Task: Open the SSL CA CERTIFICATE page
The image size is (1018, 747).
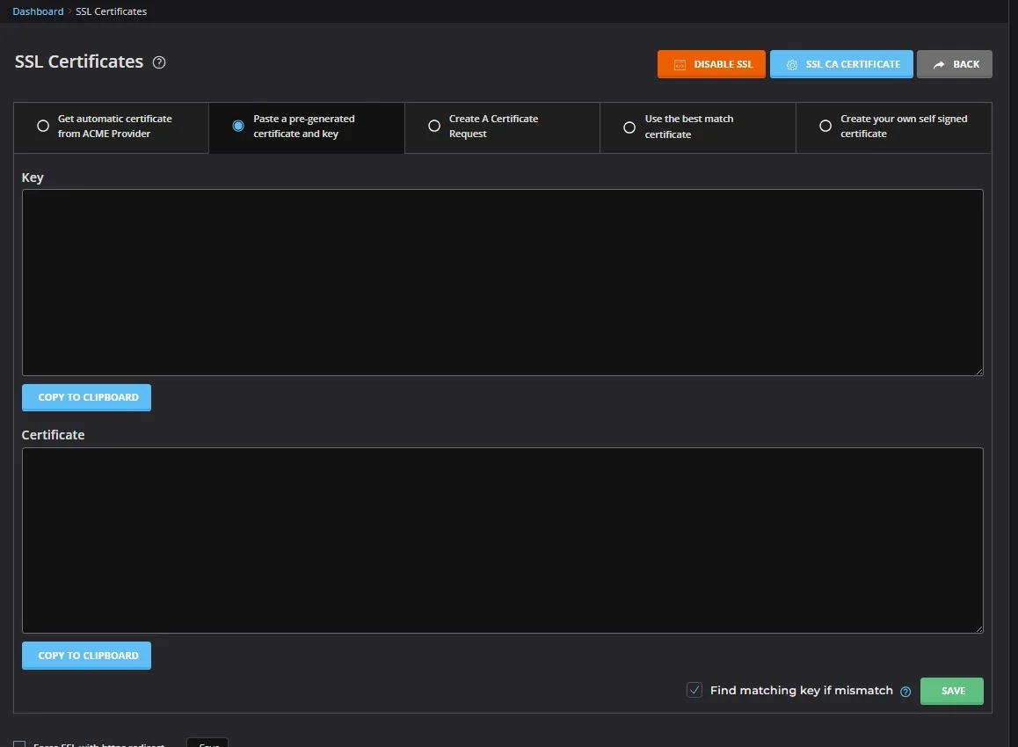Action: click(x=841, y=64)
